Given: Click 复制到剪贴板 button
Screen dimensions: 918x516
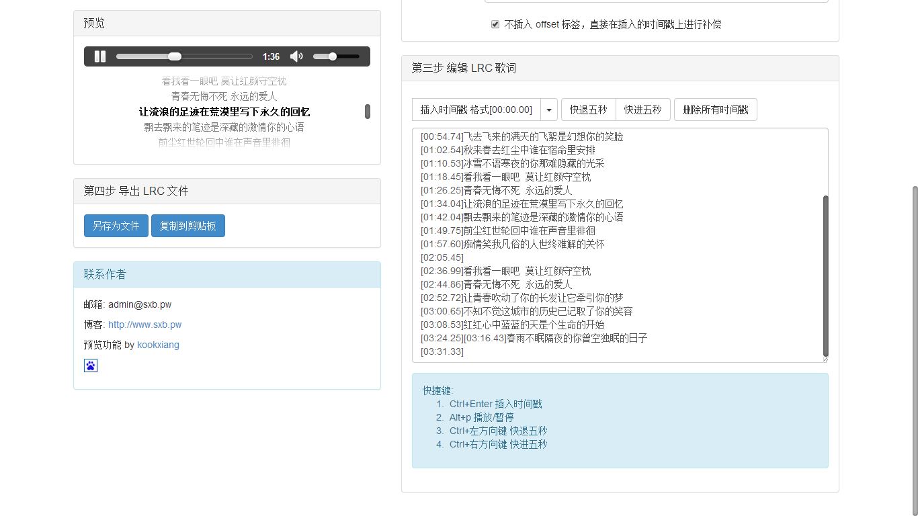Looking at the screenshot, I should (x=188, y=226).
